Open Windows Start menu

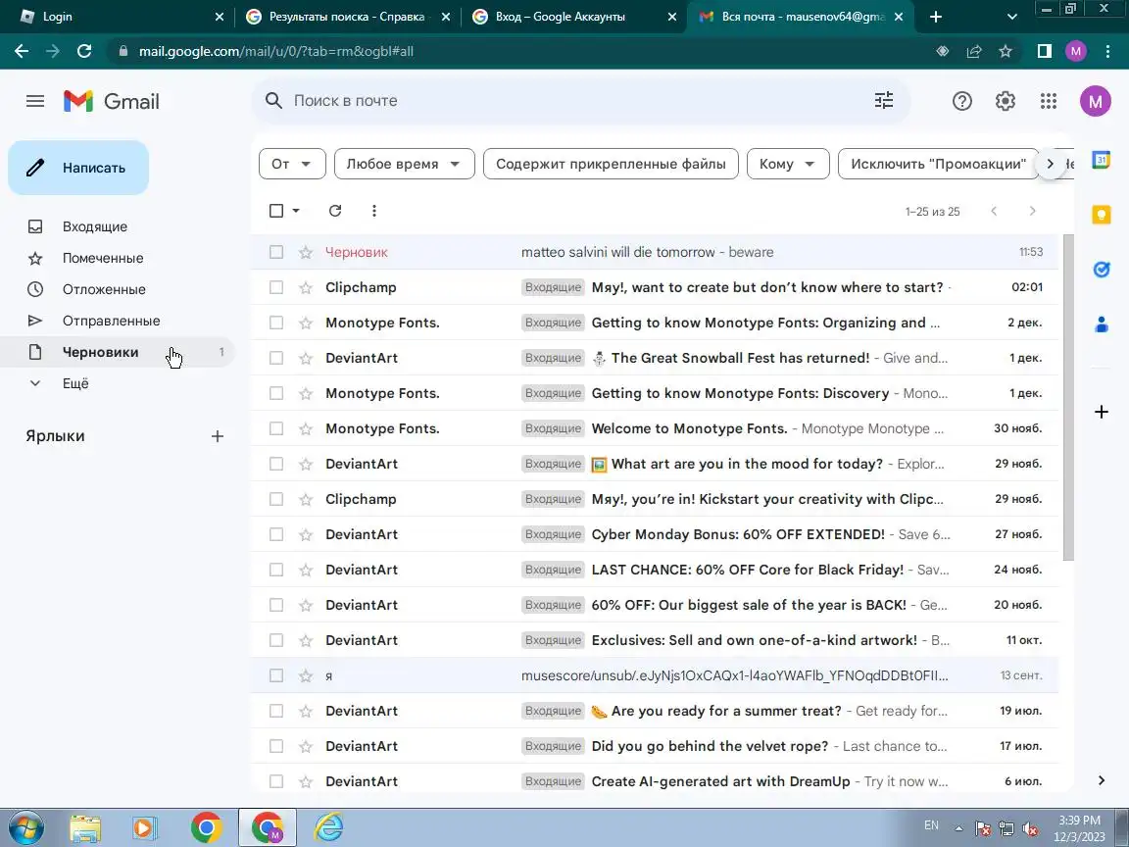point(25,827)
